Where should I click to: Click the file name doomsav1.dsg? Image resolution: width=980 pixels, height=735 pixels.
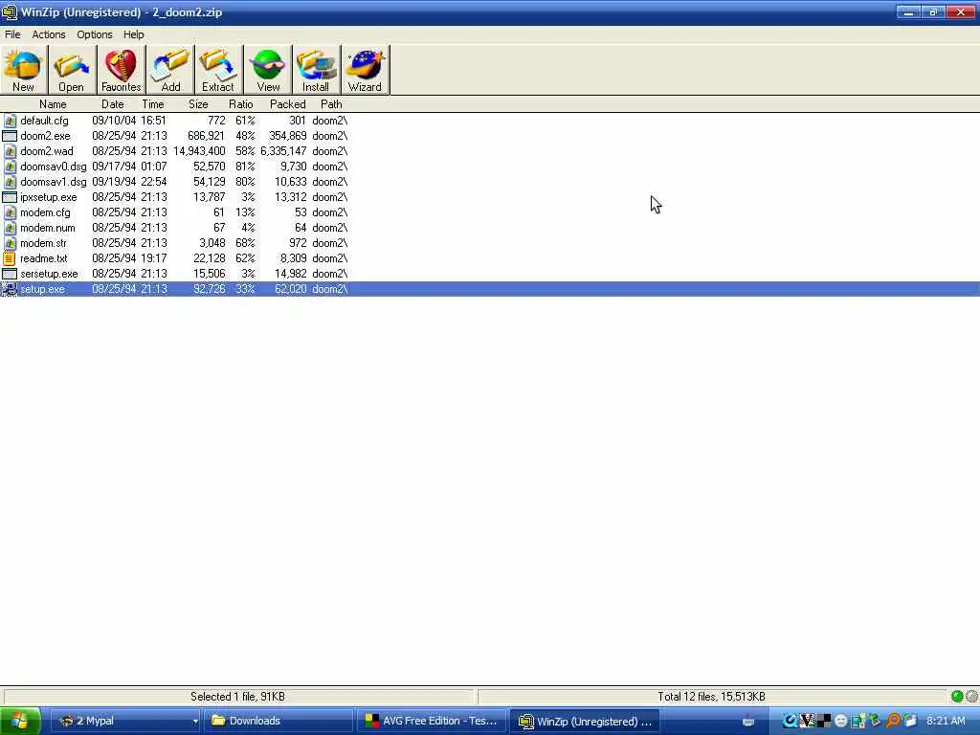click(54, 182)
